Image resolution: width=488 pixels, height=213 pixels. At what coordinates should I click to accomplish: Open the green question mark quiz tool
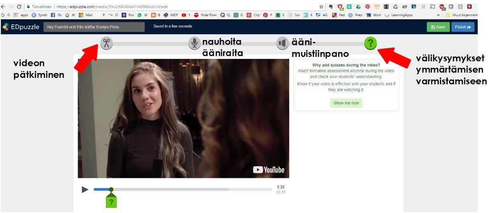coord(370,43)
